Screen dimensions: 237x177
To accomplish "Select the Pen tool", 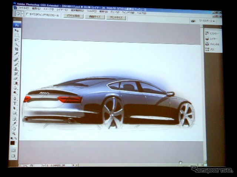I will [15, 98].
